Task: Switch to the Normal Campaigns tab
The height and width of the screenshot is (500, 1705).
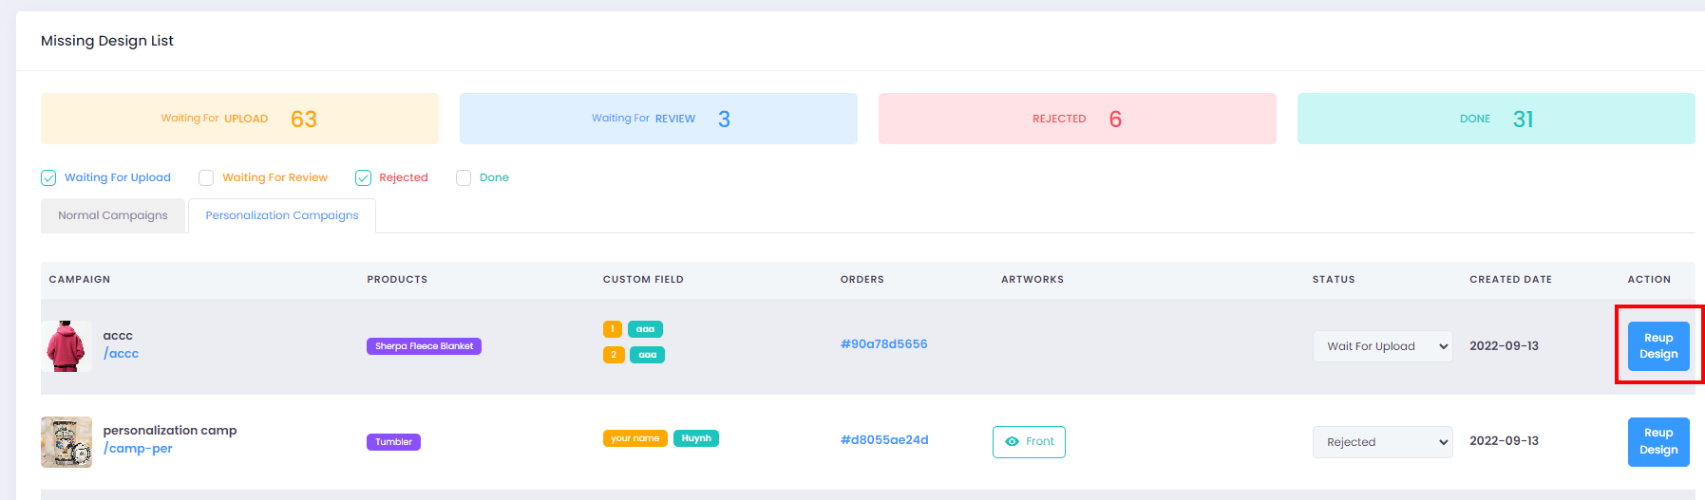Action: [x=113, y=215]
